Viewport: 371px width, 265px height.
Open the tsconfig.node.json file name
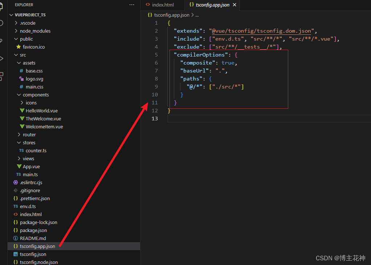pyautogui.click(x=39, y=262)
